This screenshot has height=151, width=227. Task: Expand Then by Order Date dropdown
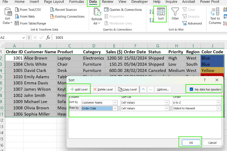115,108
